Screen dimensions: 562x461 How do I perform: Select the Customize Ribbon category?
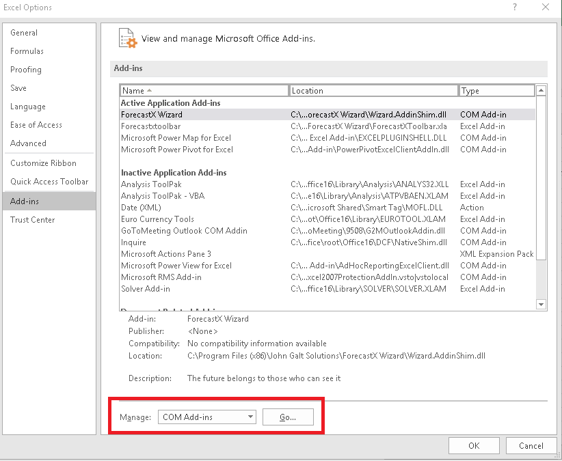click(x=39, y=163)
